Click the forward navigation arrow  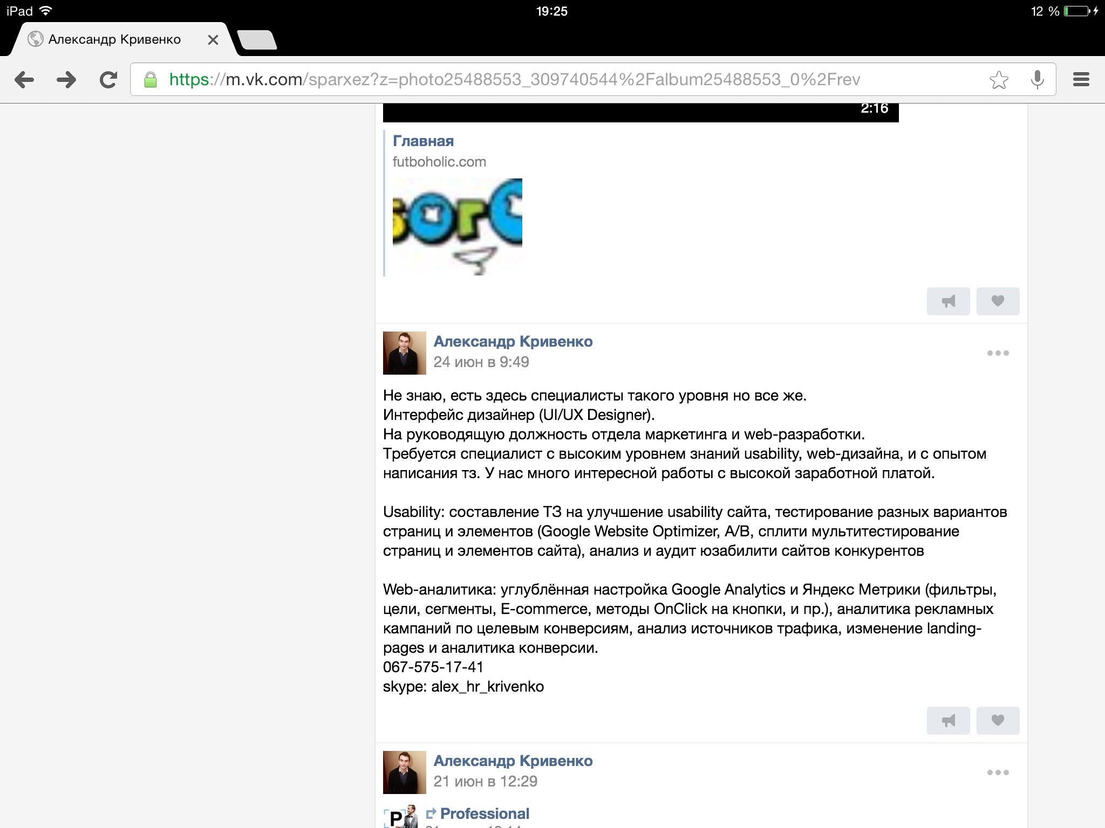tap(66, 80)
